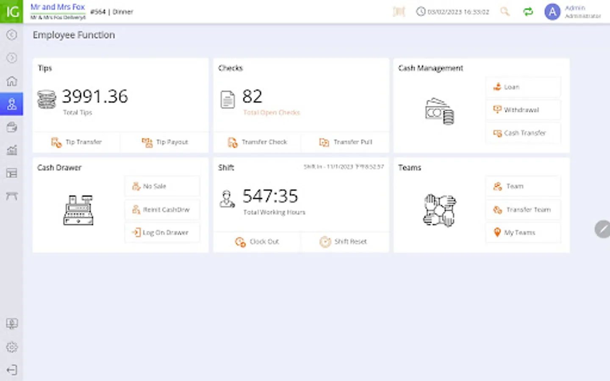
Task: Click the No Sale button
Action: [x=162, y=186]
